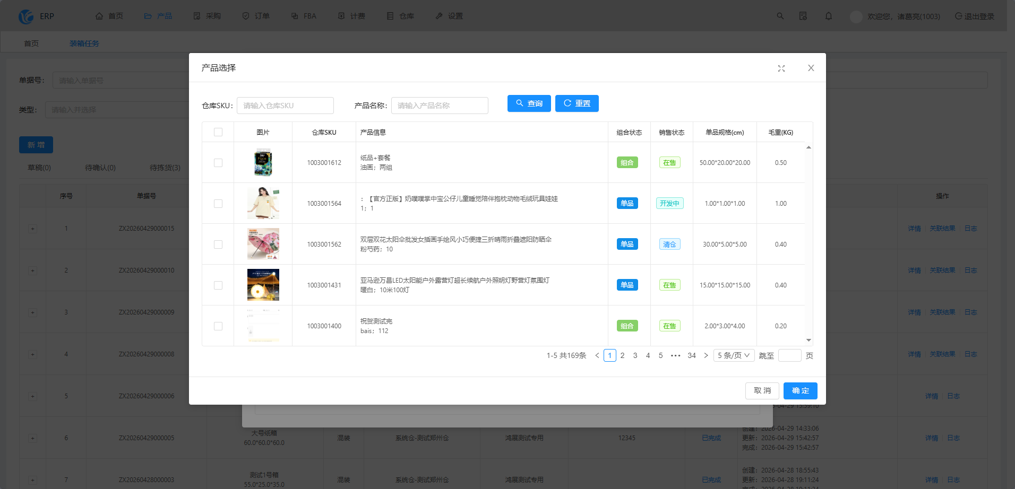Click the 确定 confirm button

click(x=801, y=391)
